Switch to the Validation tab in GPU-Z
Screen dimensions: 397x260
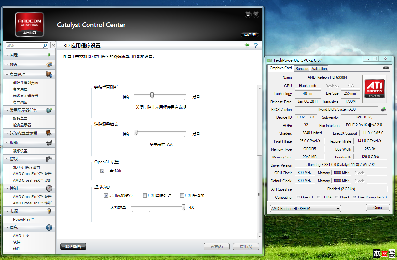(319, 69)
